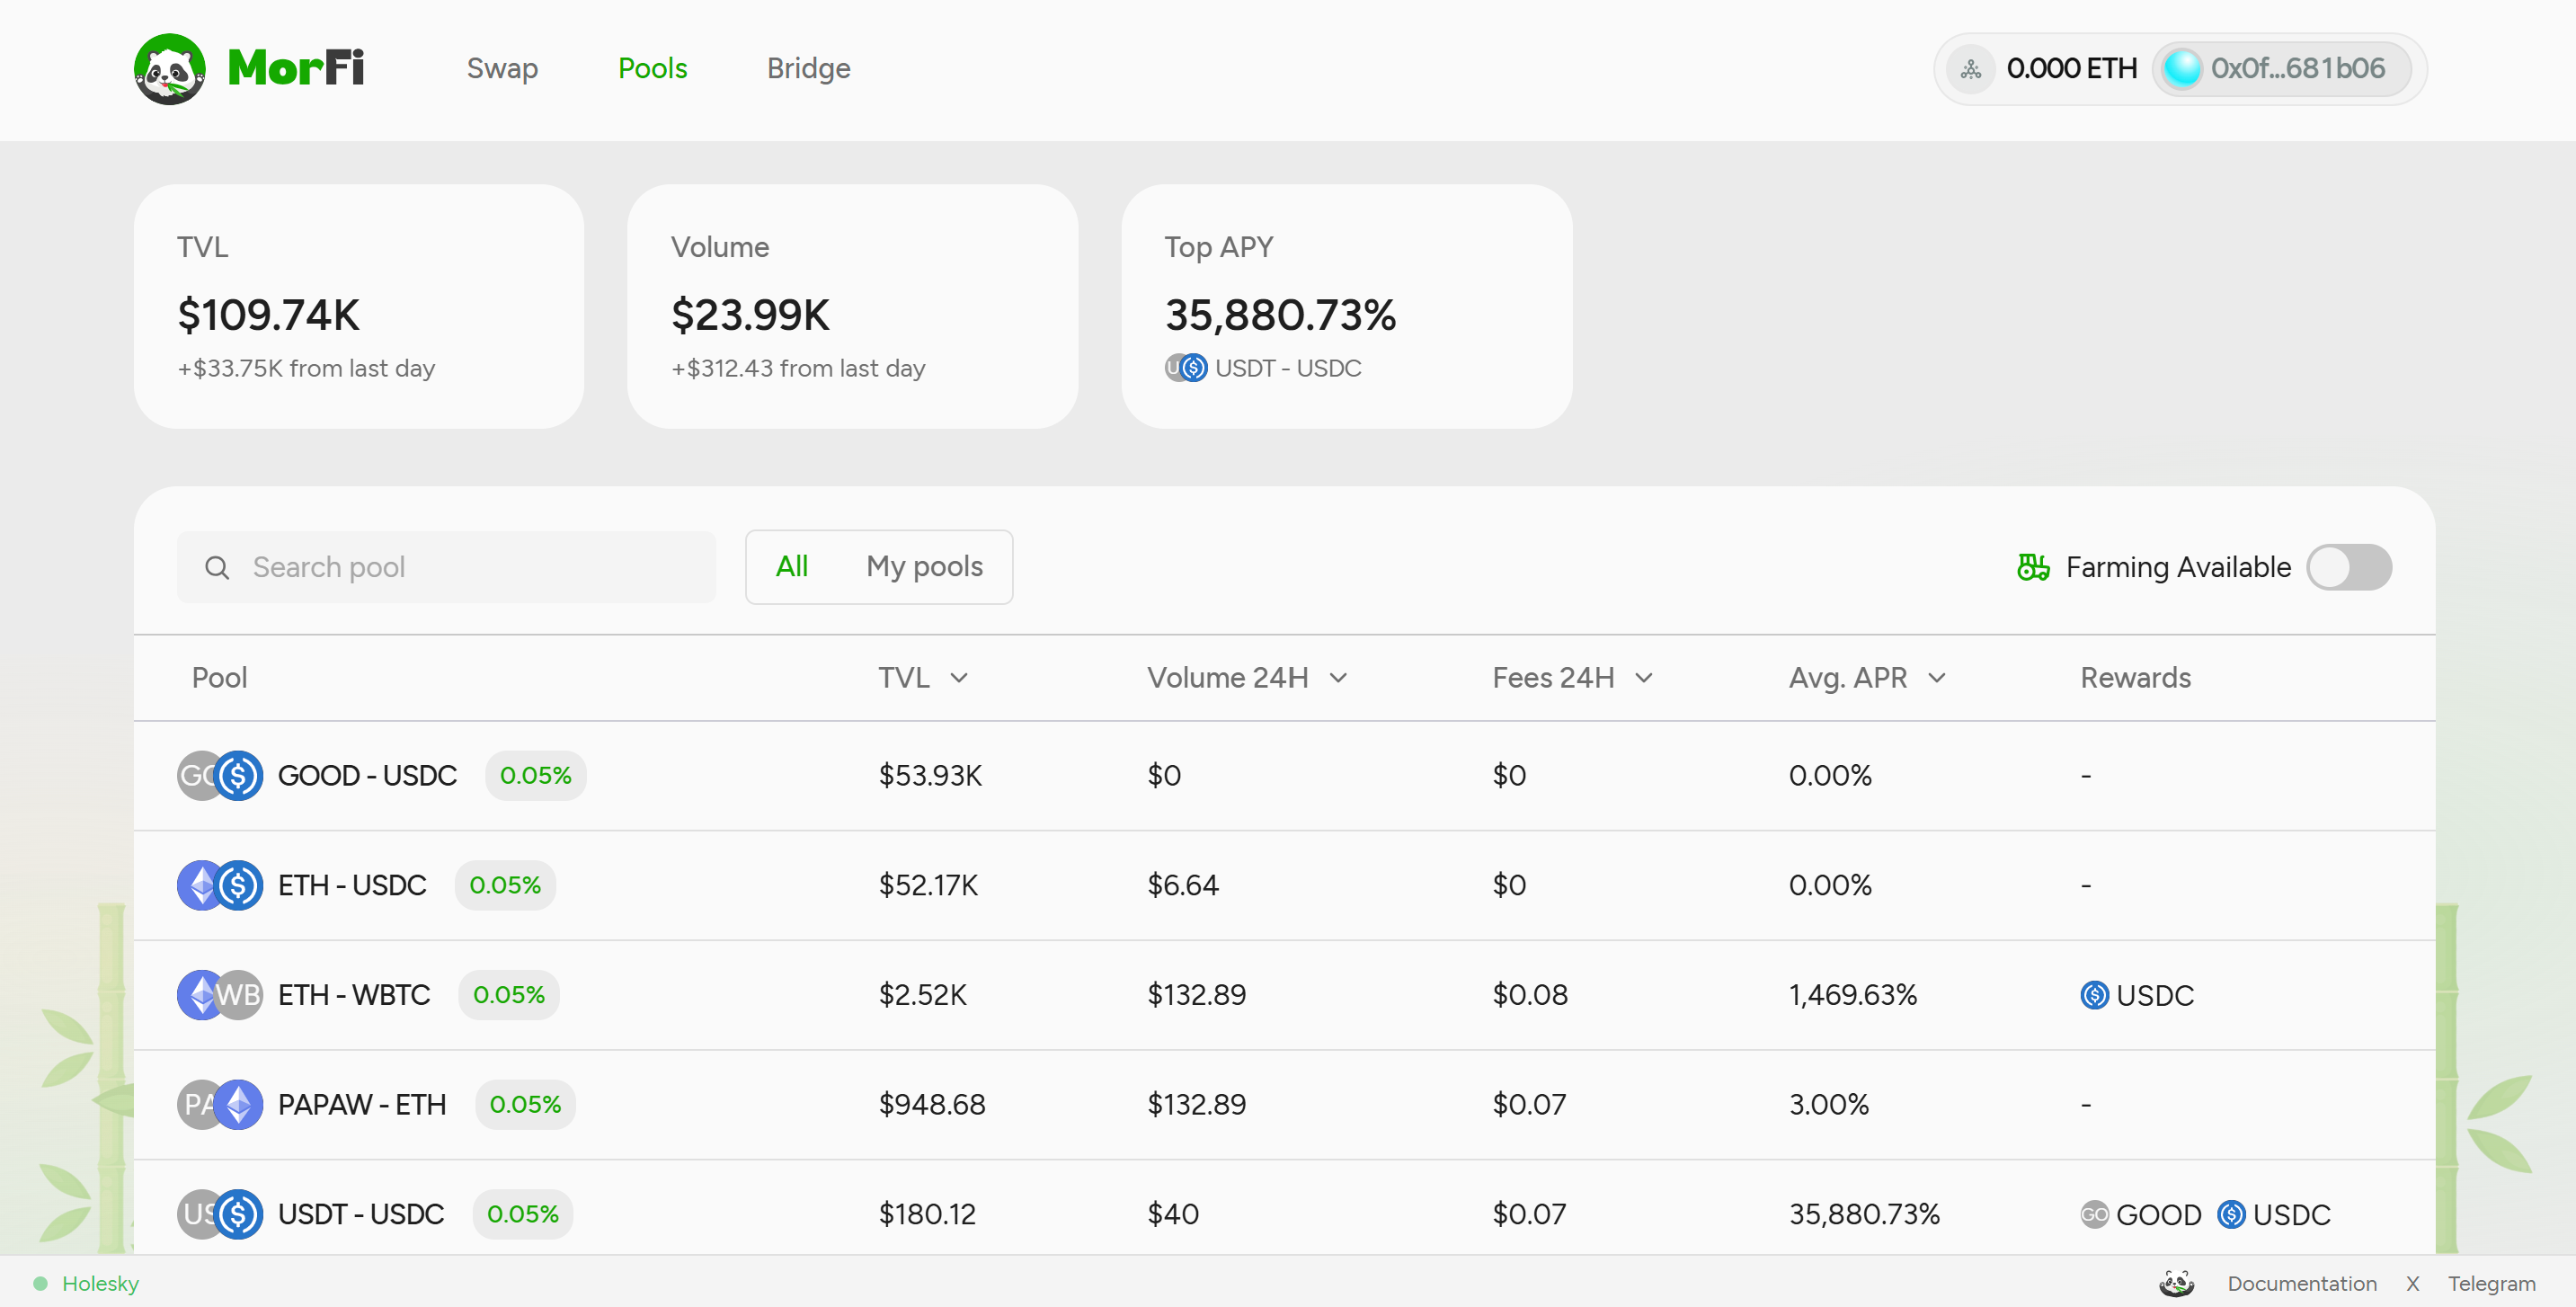Switch to the My pools tab
Image resolution: width=2576 pixels, height=1307 pixels.
(924, 567)
